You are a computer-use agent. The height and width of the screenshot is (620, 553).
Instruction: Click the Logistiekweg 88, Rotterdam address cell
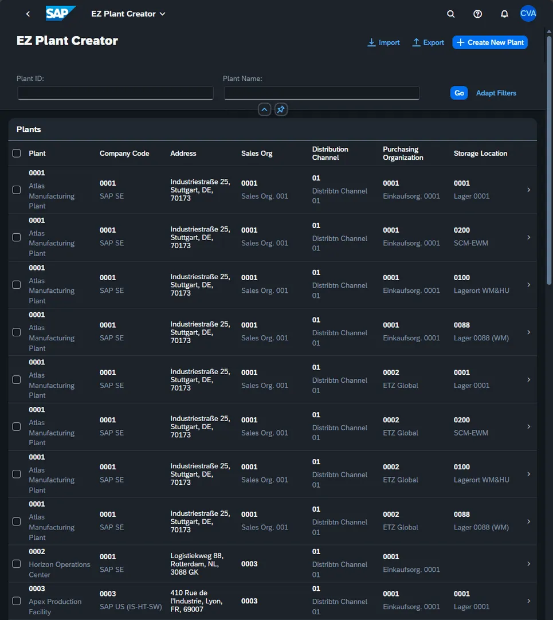tap(197, 564)
